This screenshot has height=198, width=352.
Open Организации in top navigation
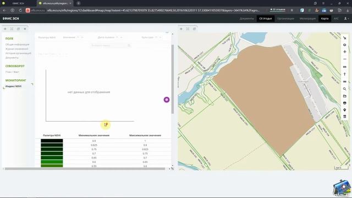285,19
